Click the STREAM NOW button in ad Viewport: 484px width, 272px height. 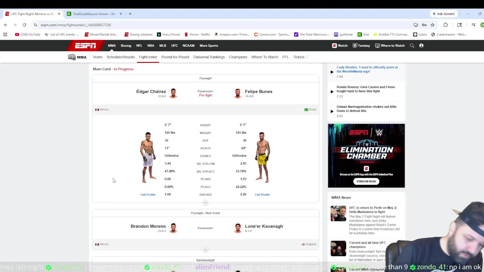(x=366, y=181)
